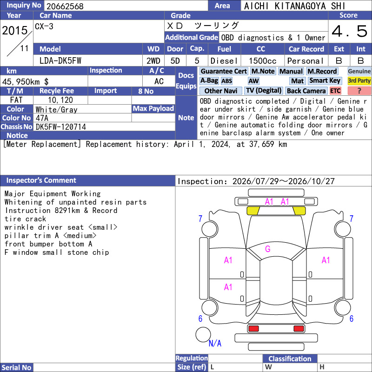372x372 pixels.
Task: Click the pillar trim A comment line
Action: [50, 236]
